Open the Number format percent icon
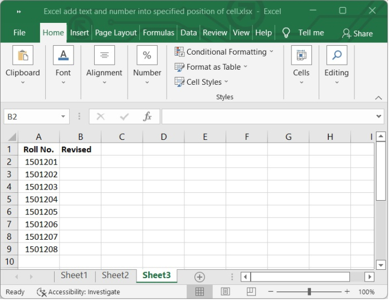Screen dimensions: 390x301 [x=147, y=56]
